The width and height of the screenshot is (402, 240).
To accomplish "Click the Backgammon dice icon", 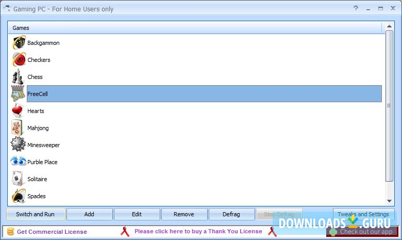I will (19, 43).
